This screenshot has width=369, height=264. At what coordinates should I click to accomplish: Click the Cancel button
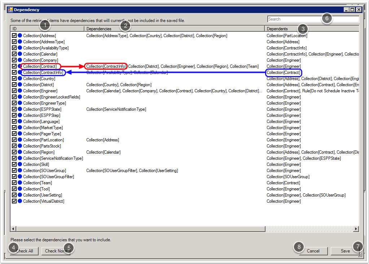313,251
